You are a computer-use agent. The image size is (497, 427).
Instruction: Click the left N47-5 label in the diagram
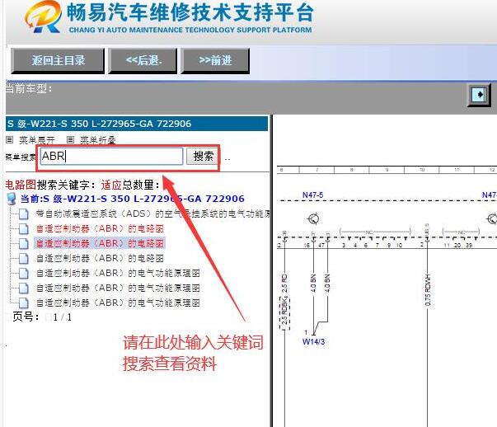pos(313,195)
